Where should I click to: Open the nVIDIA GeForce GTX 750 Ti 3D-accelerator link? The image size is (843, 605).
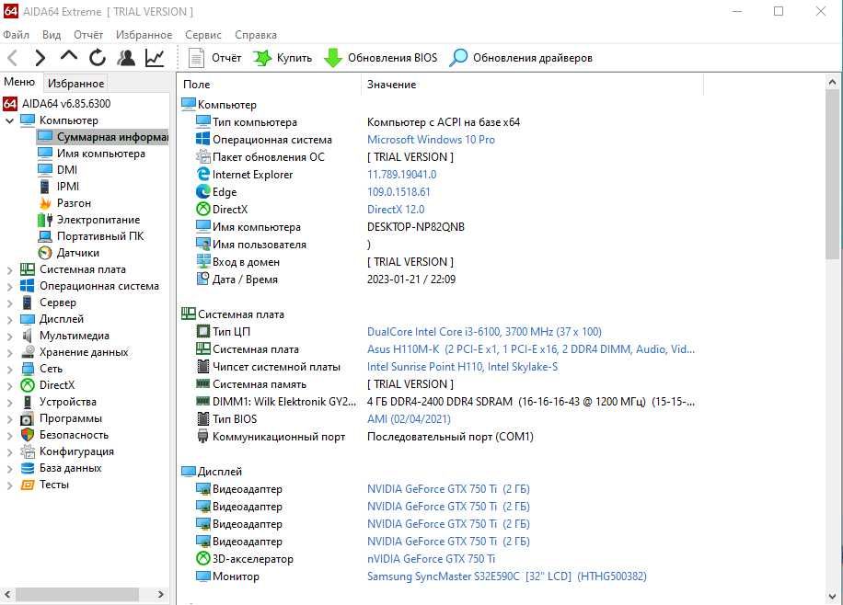click(432, 559)
